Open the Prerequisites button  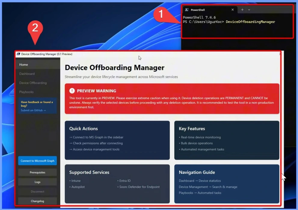tap(38, 172)
